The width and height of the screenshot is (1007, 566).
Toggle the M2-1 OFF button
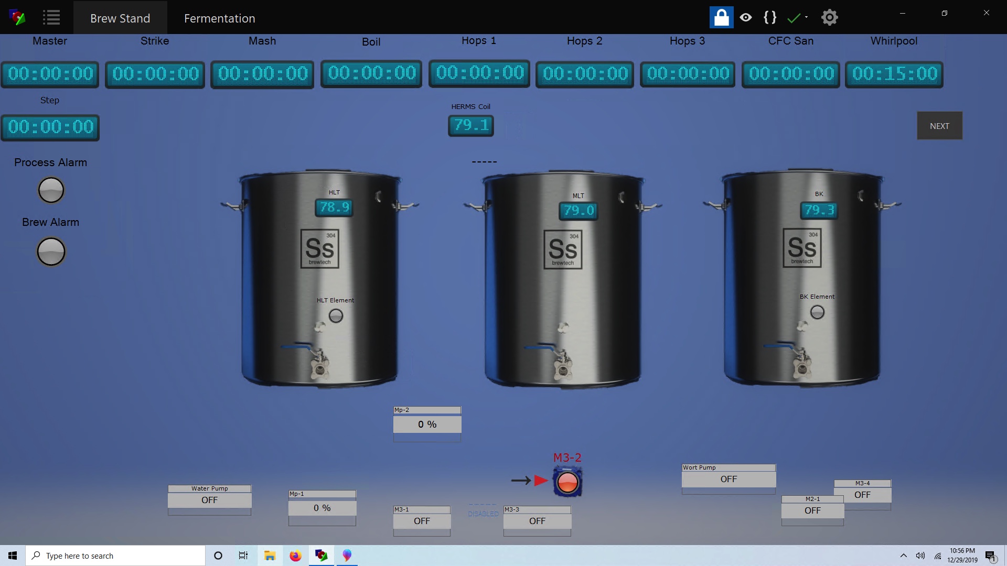pos(812,510)
